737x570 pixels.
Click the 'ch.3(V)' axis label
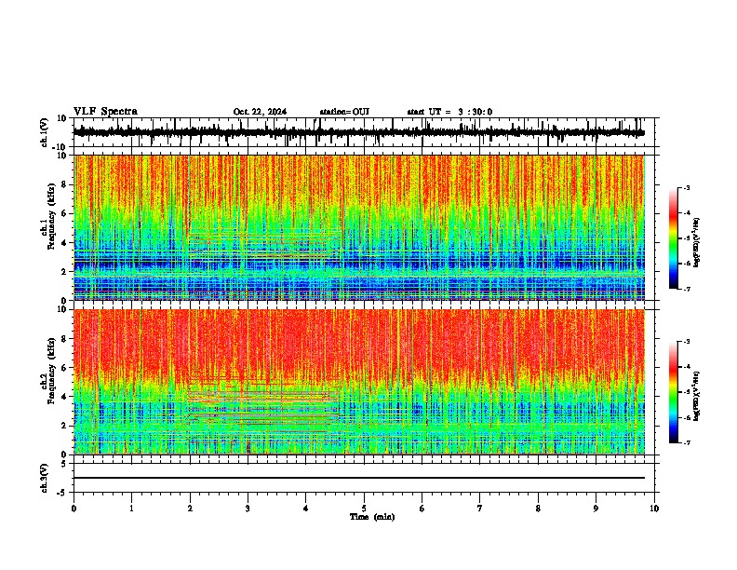(x=45, y=478)
